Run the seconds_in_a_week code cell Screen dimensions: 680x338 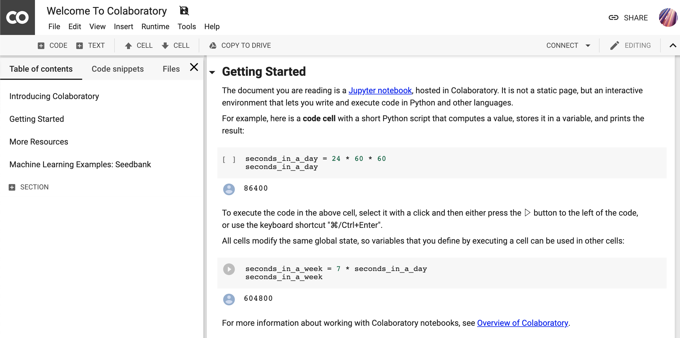(x=229, y=269)
